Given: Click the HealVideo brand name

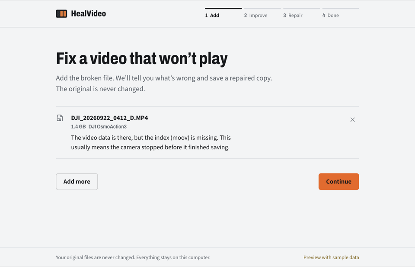Looking at the screenshot, I should (x=88, y=13).
